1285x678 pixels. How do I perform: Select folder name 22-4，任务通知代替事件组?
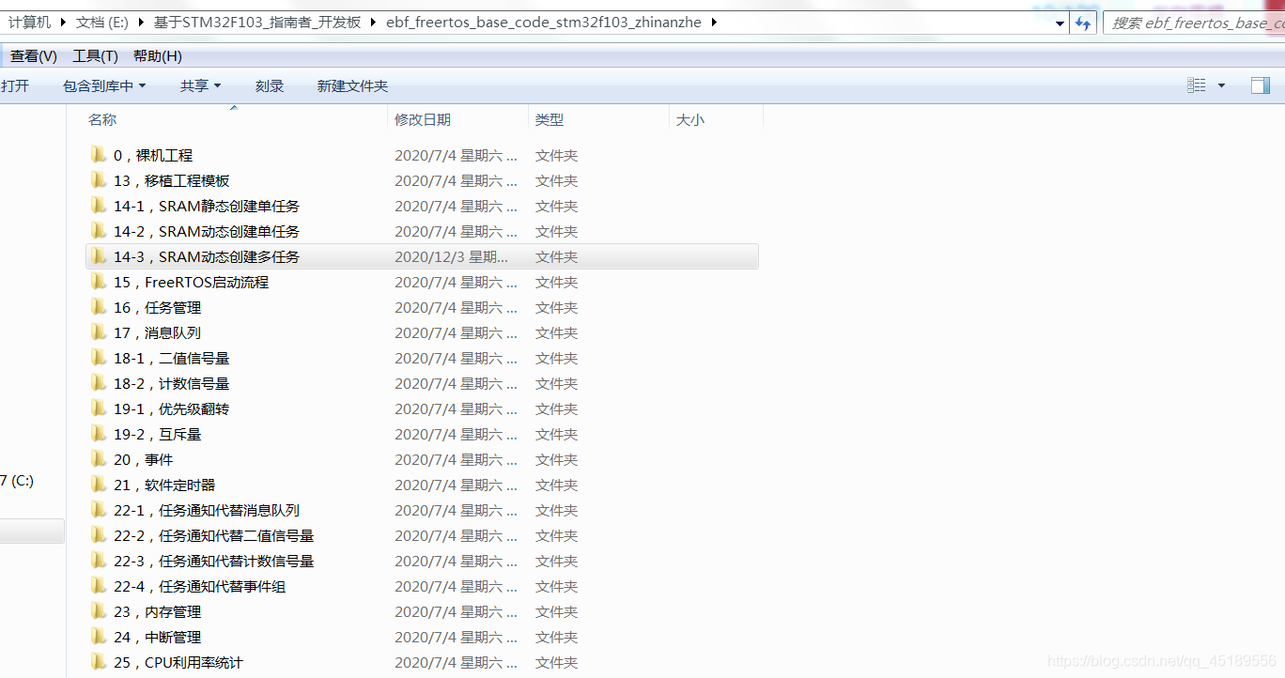(200, 586)
